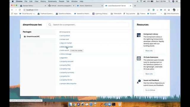Viewport: 190px width, 107px height.
Task: Open the Students bookmark
Action: (152, 14)
